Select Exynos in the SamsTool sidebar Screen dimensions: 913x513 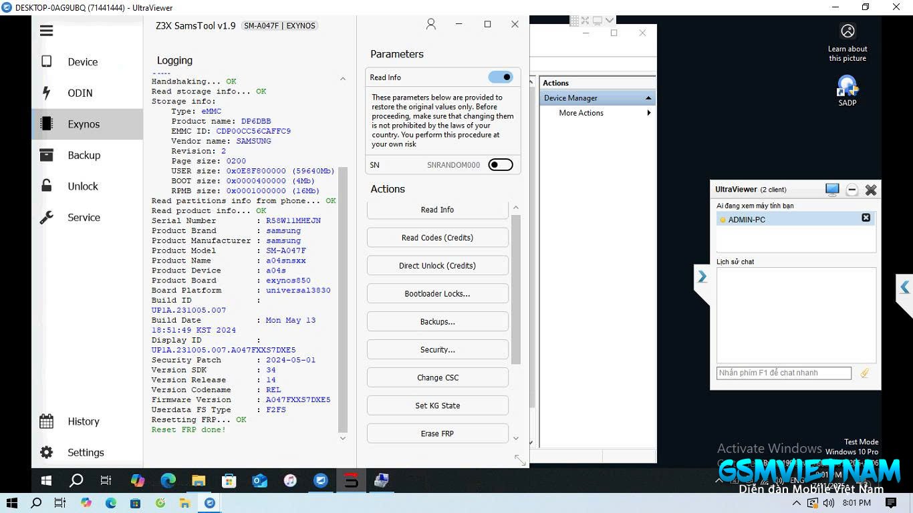[x=87, y=124]
